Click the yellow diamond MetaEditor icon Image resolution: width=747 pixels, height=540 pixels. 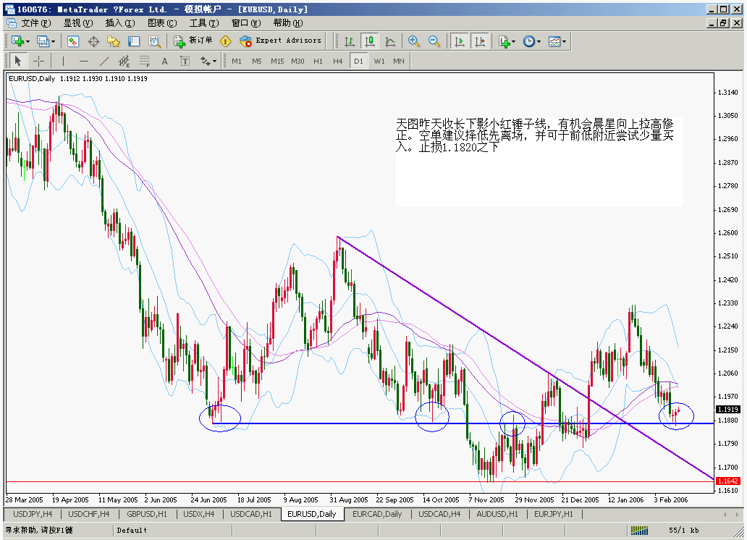(225, 41)
